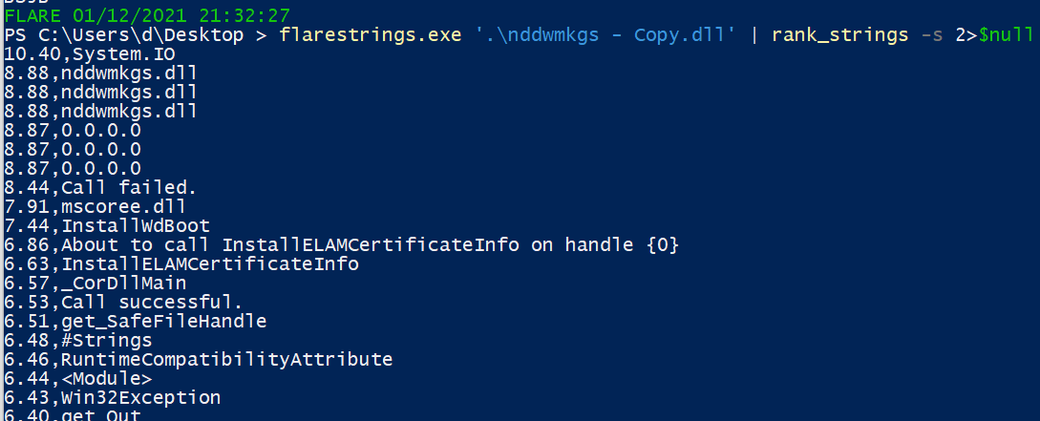
Task: Click the PS C:\Users\d\Desktop prompt path
Action: coord(133,35)
